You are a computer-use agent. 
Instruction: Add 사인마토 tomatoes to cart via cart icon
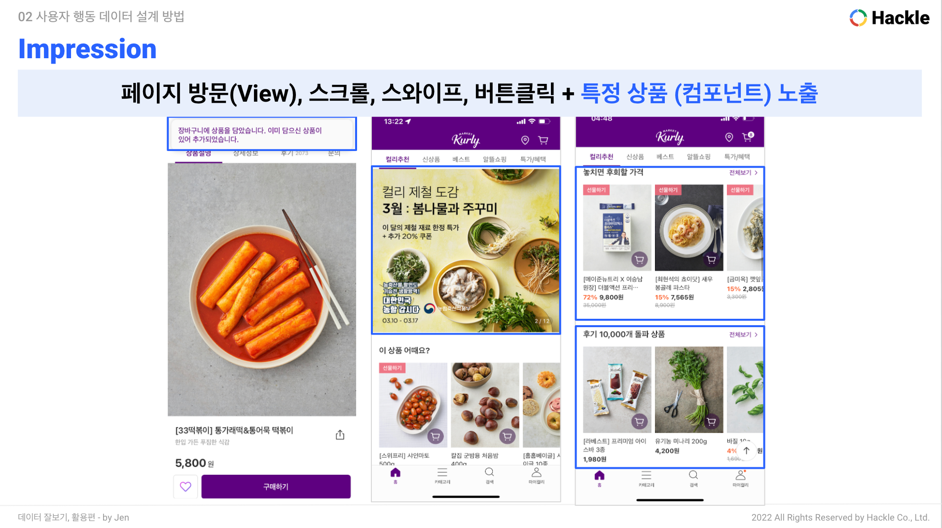(x=435, y=436)
